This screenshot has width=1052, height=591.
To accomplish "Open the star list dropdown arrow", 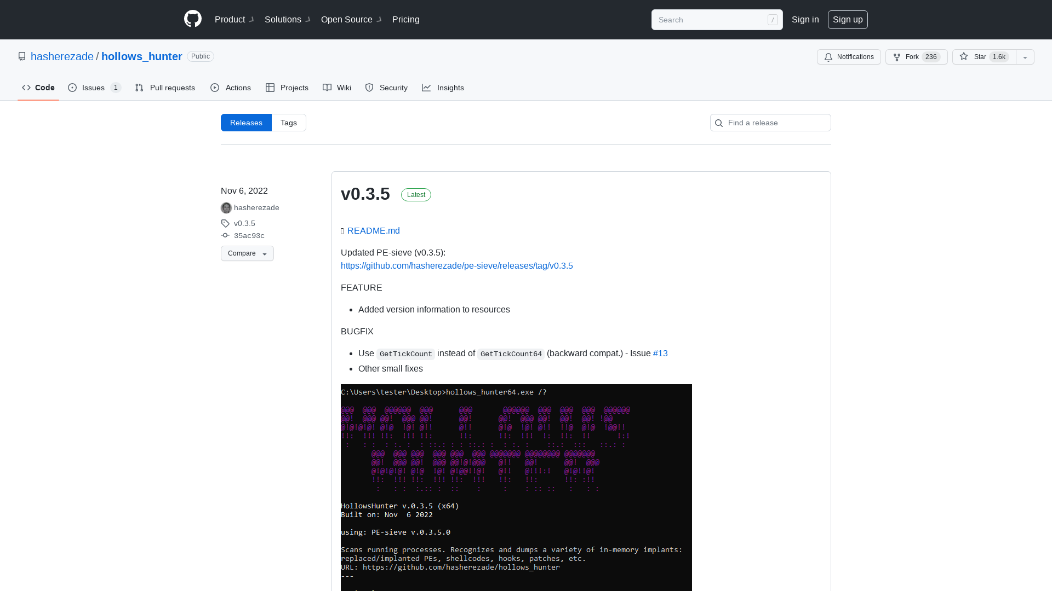I will (x=1025, y=57).
